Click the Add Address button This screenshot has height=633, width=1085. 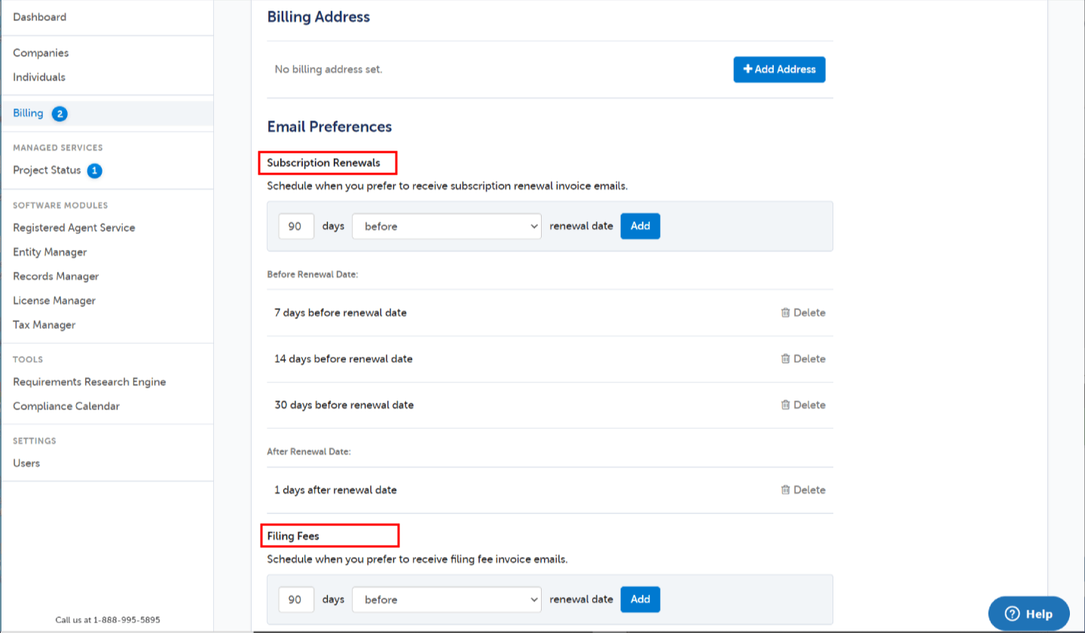click(779, 69)
